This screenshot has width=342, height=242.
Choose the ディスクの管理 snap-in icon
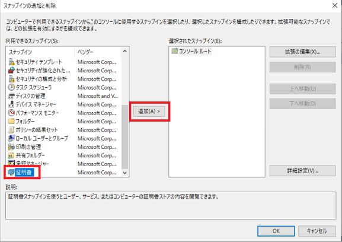coord(11,96)
